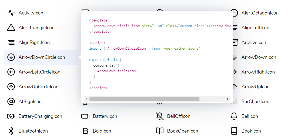This screenshot has width=291, height=139.
Task: Click the BarChartIcon label
Action: 255,101
